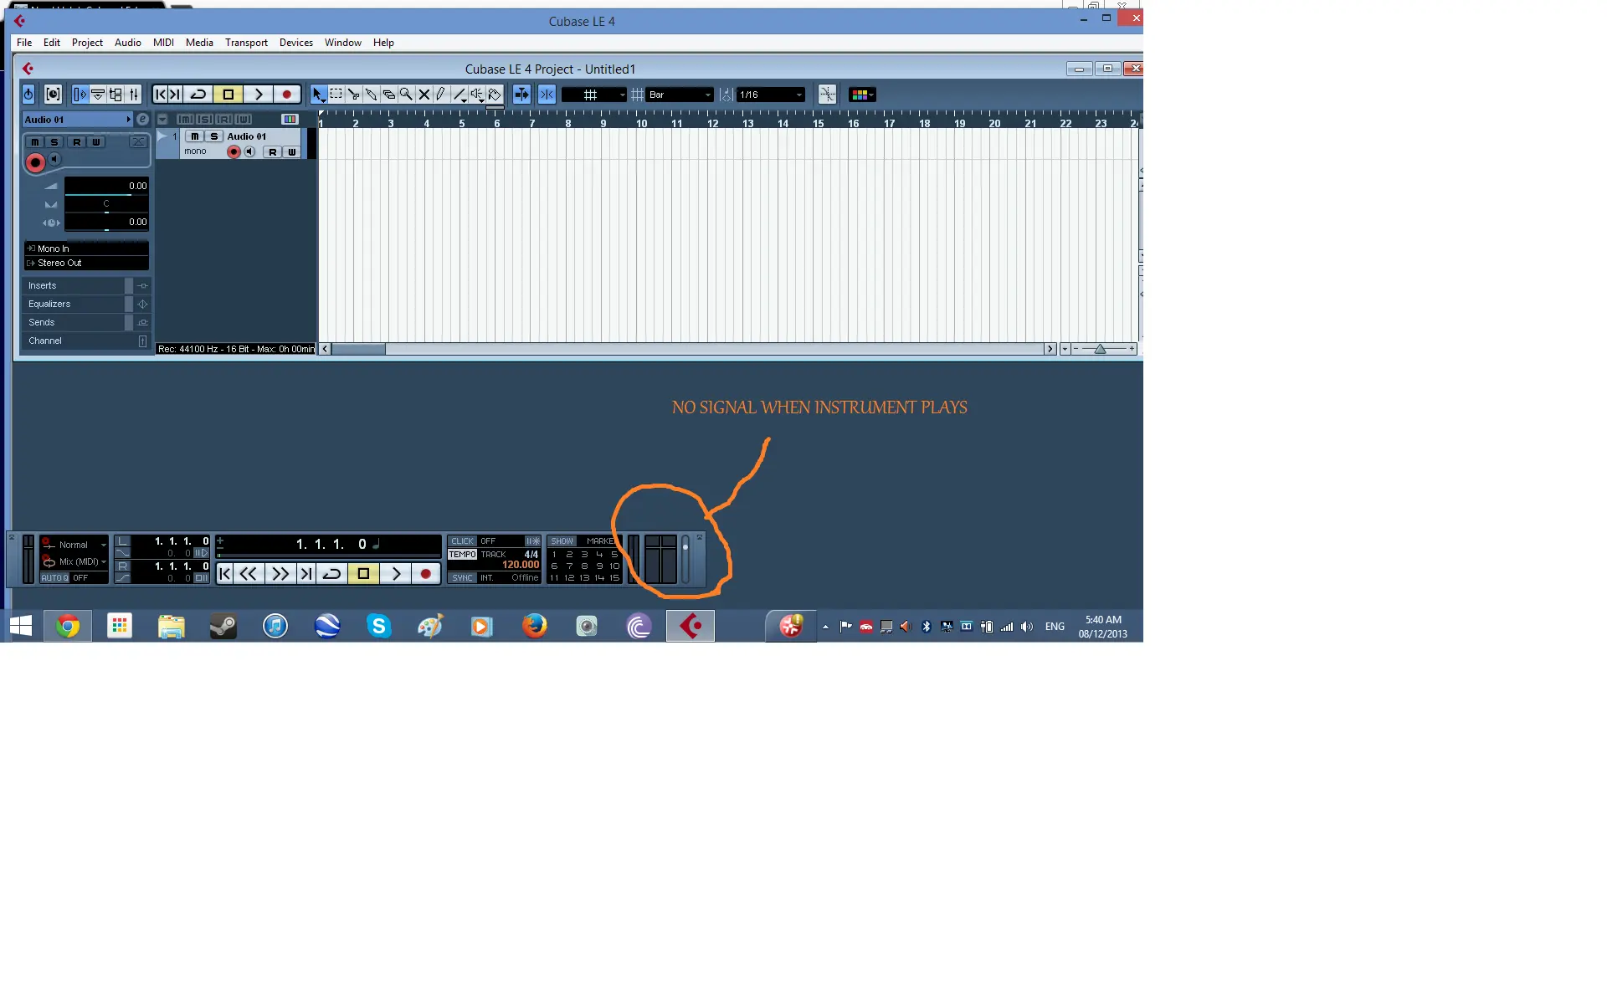Toggle Autoscroll in the toolbar
Image resolution: width=1607 pixels, height=1004 pixels.
(x=521, y=95)
